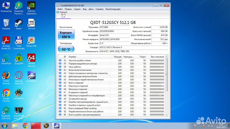
Task: Open file explorer from taskbar
Action: pos(15,126)
